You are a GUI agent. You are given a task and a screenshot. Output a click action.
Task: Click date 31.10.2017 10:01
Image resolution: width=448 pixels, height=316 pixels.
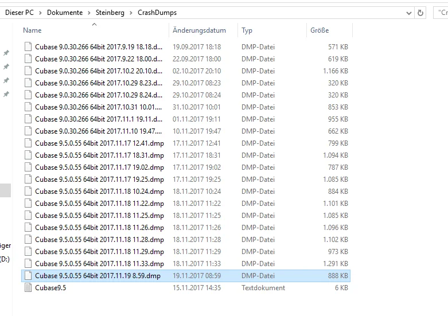197,107
